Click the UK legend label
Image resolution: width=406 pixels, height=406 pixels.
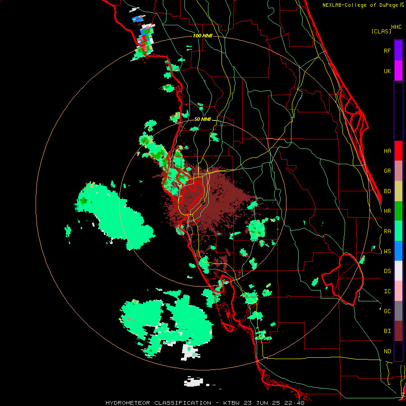pyautogui.click(x=388, y=71)
